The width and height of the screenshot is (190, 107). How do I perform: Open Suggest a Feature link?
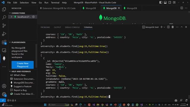coord(23,86)
